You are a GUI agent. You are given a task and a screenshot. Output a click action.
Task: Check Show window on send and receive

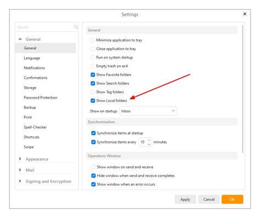pos(93,167)
